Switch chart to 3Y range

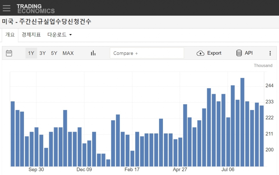coord(43,53)
